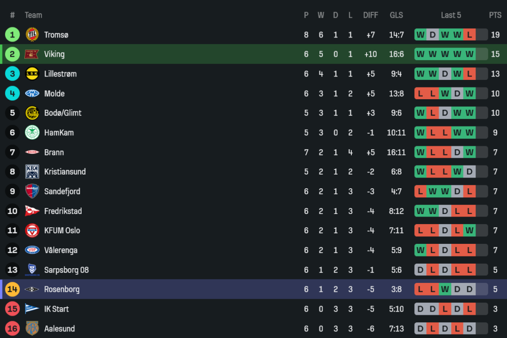This screenshot has width=507, height=338.
Task: Click Tromsø's red L form box
Action: click(x=469, y=35)
